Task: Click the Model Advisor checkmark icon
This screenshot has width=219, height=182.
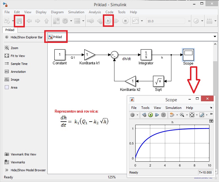Action: tap(196, 21)
